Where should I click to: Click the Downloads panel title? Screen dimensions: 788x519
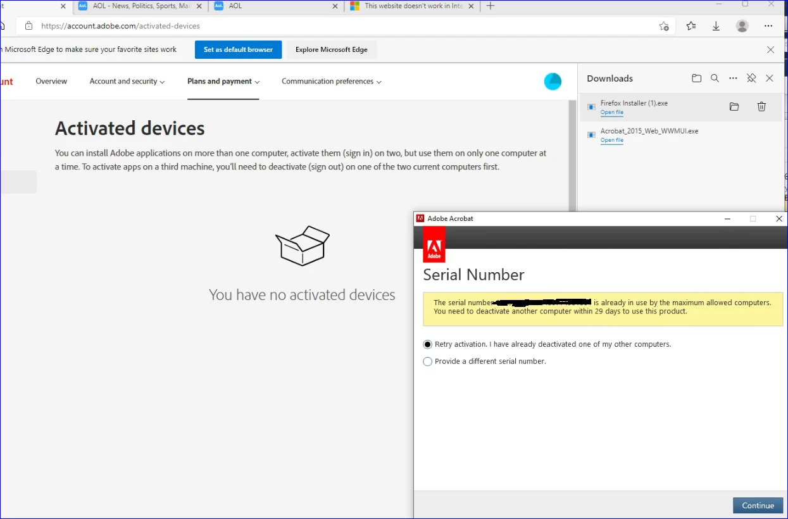(610, 78)
